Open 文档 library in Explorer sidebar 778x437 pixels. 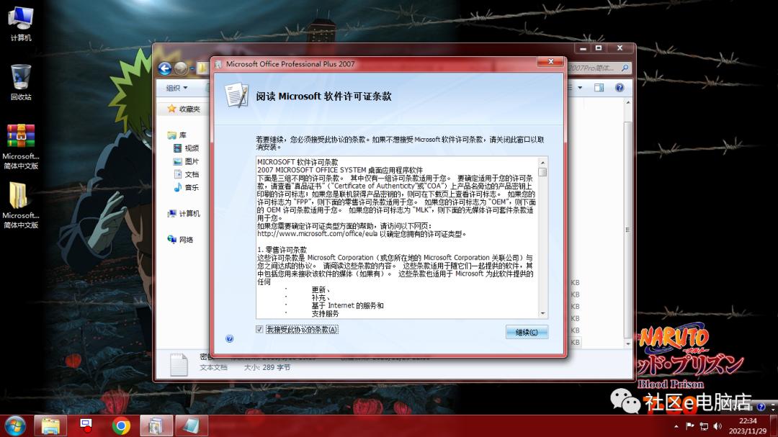pyautogui.click(x=186, y=174)
